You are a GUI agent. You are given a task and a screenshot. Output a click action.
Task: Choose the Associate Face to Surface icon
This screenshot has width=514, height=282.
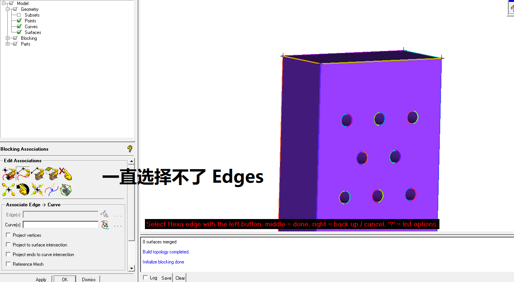[x=51, y=175]
